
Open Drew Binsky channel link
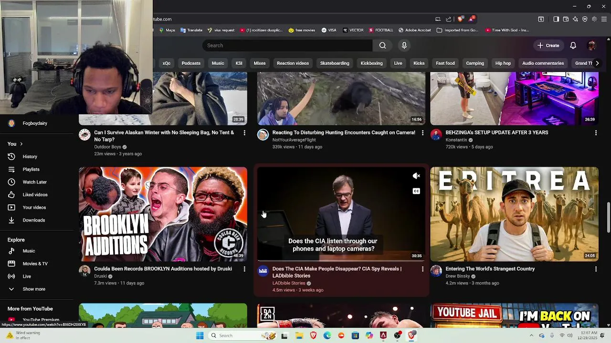(x=458, y=276)
